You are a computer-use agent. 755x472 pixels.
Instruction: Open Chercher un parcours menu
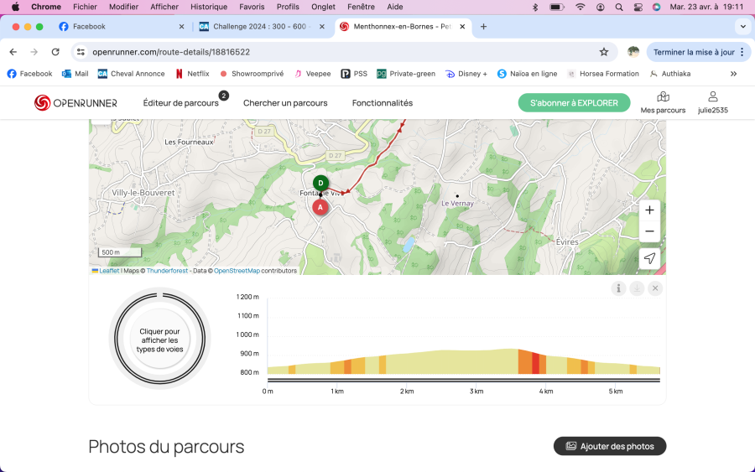[285, 103]
